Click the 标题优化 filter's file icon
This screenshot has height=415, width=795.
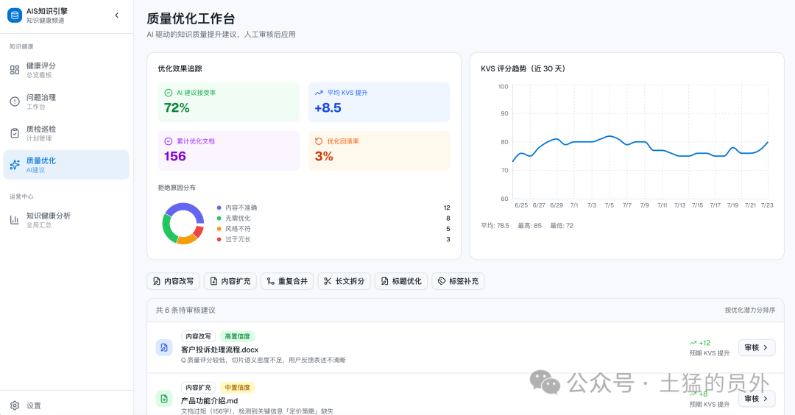pos(385,281)
